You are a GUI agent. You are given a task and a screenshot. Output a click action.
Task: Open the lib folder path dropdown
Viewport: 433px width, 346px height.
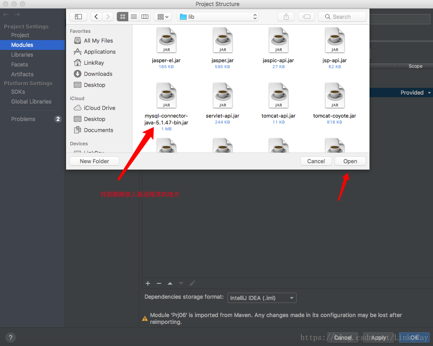pos(218,17)
